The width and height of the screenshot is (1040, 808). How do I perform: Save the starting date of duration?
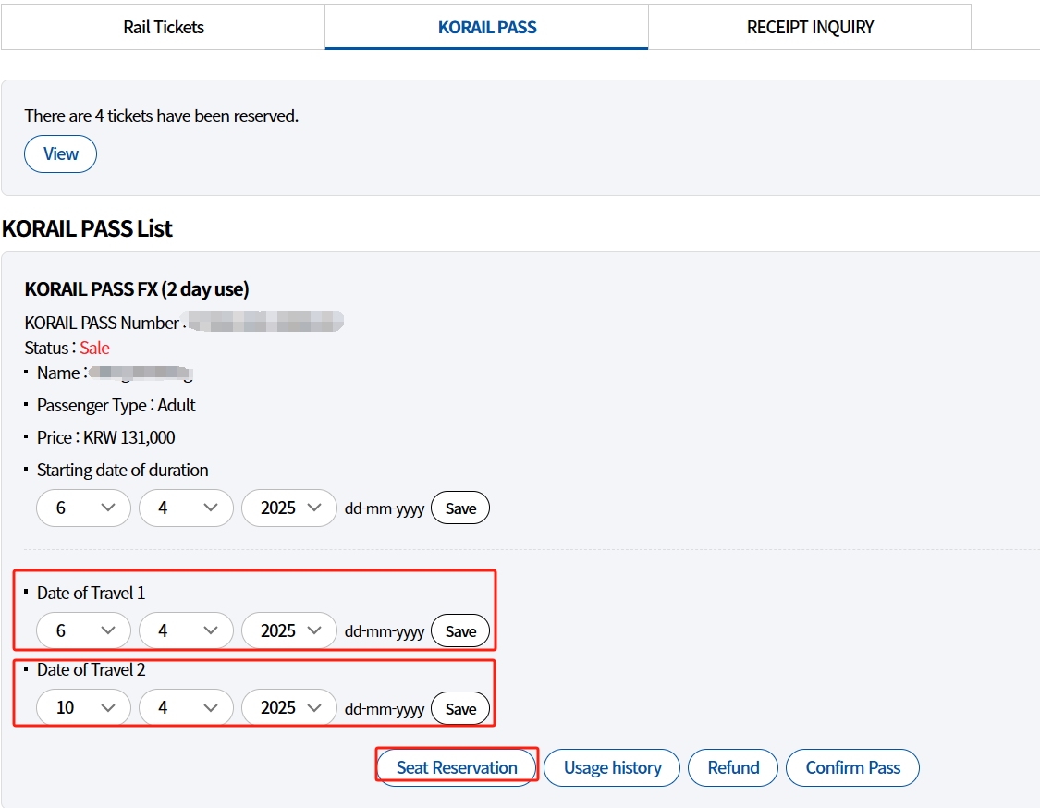click(459, 507)
